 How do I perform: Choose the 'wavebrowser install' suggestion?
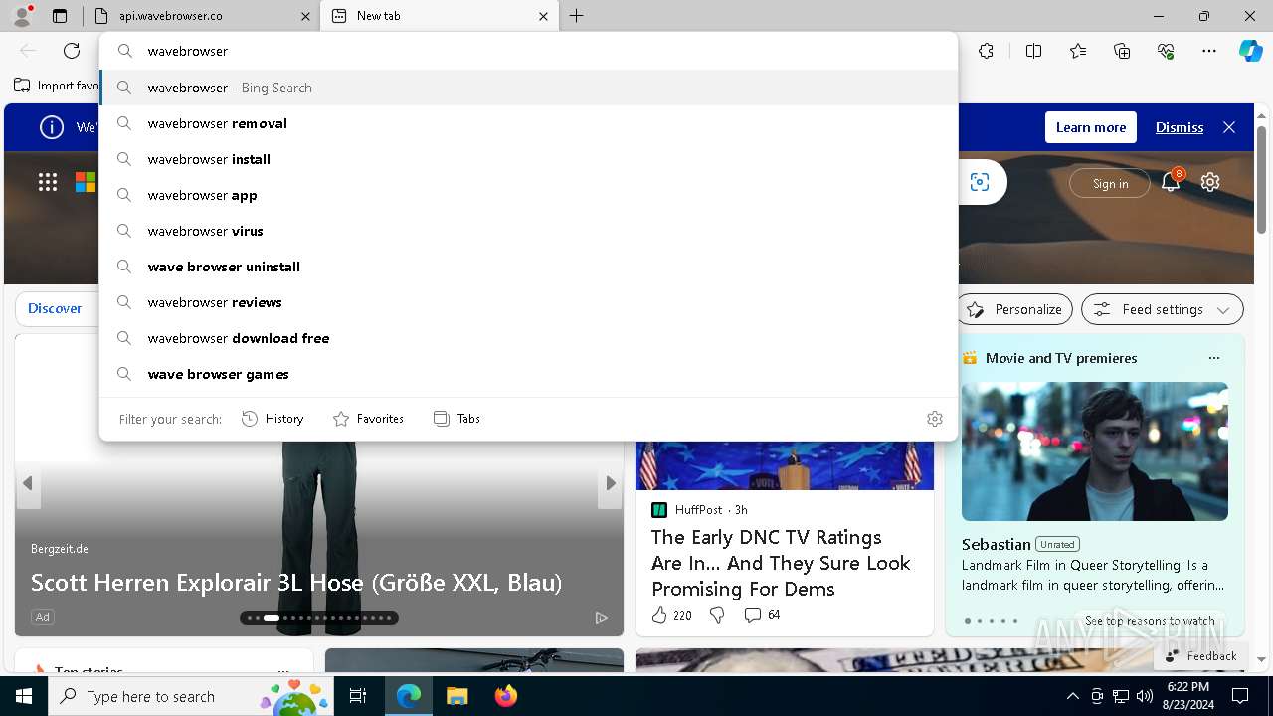coord(528,159)
